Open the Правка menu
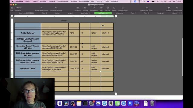Image resolution: width=193 pixels, height=108 pixels. [35, 1]
